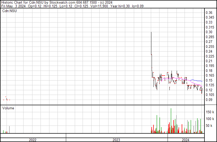217x142 pixels.
Task: Click the 0.21 price axis label
Action: point(209,61)
